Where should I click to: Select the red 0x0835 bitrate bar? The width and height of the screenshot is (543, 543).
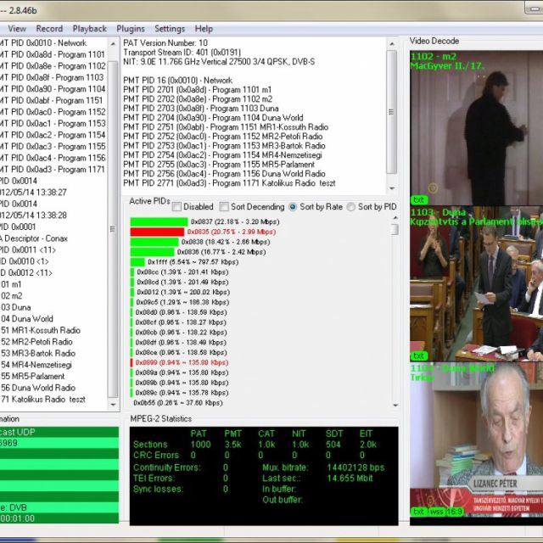pos(158,232)
